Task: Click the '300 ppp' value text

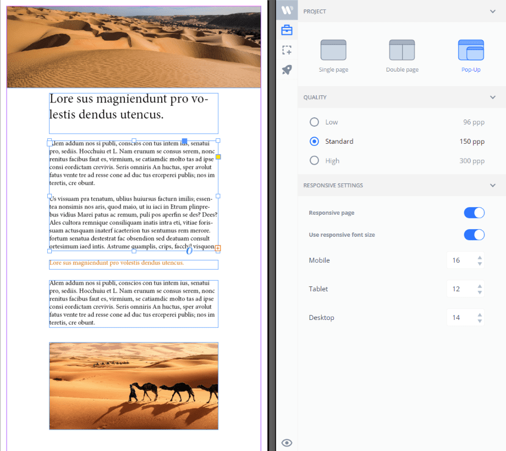Action: point(472,161)
